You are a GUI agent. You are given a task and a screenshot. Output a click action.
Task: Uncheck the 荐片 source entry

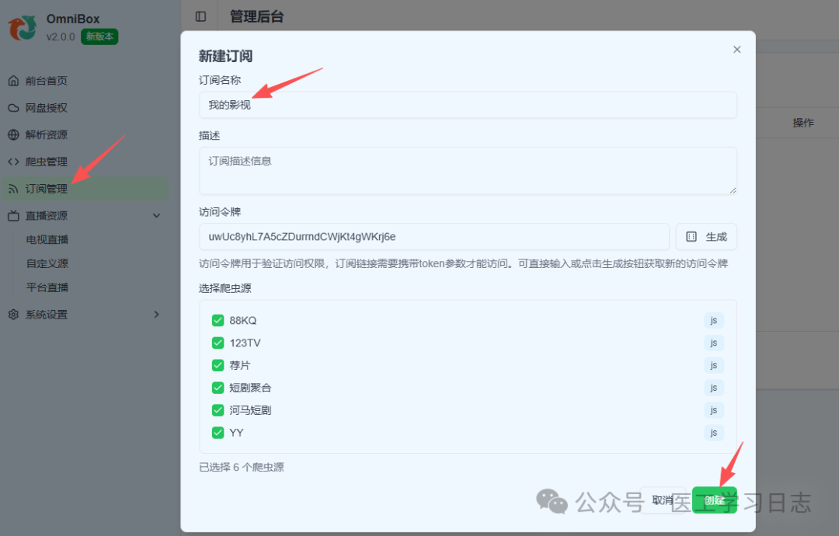point(218,364)
